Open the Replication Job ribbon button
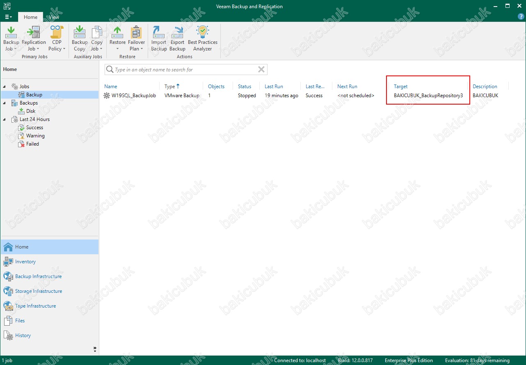The width and height of the screenshot is (526, 365). coord(34,39)
